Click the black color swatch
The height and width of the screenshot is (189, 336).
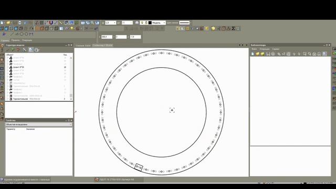(150, 23)
